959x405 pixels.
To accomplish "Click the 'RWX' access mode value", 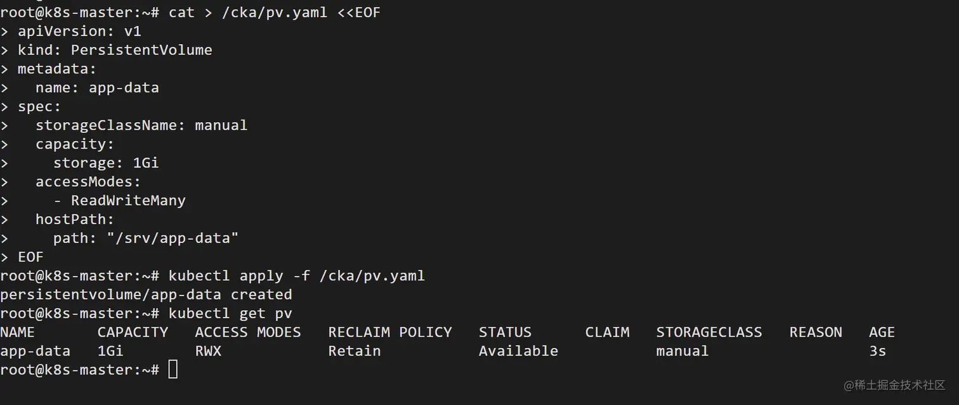I will click(x=208, y=351).
